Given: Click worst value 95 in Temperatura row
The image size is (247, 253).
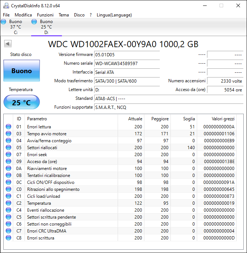Looking at the screenshot, I should (166, 203).
